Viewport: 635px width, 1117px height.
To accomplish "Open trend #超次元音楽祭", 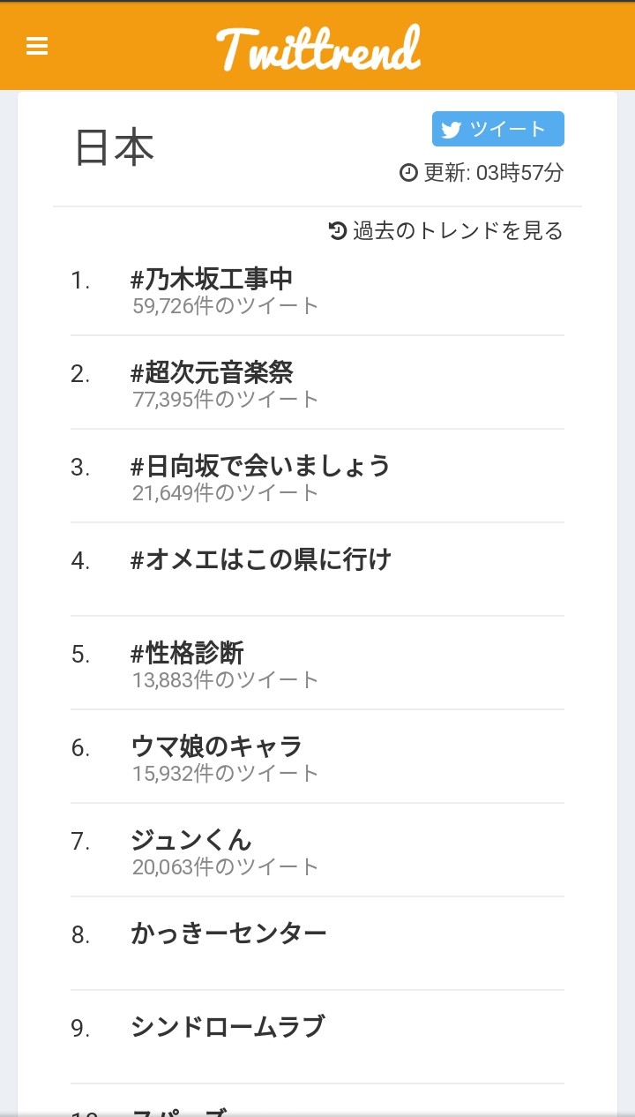I will (x=212, y=373).
